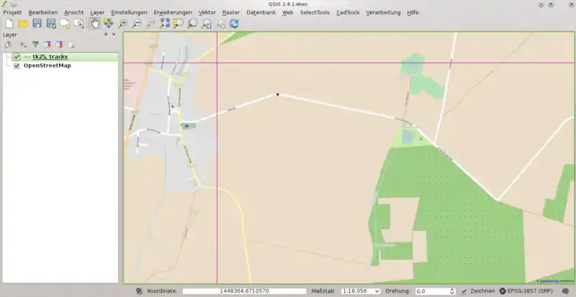Click the Koordinate input field

(244, 291)
